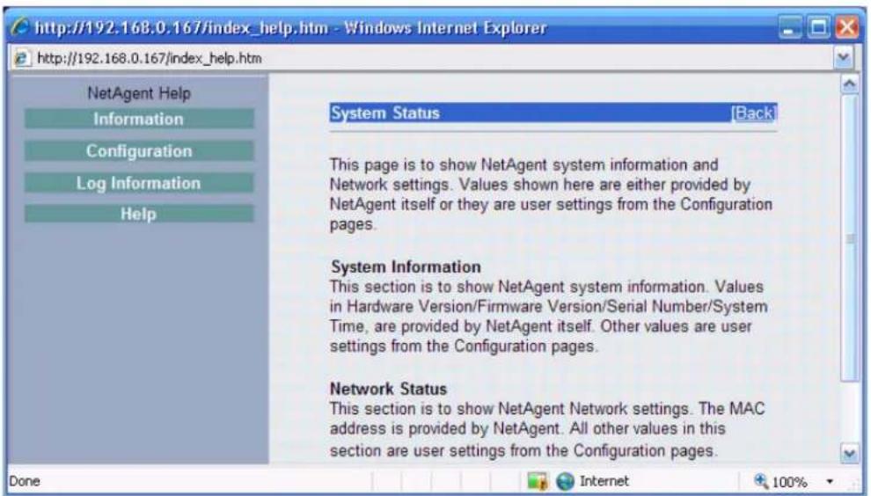Expand the address bar dropdown arrow
The image size is (871, 496).
(x=843, y=57)
